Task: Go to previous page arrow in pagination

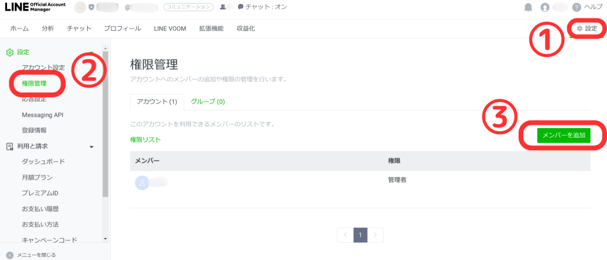Action: pyautogui.click(x=346, y=235)
